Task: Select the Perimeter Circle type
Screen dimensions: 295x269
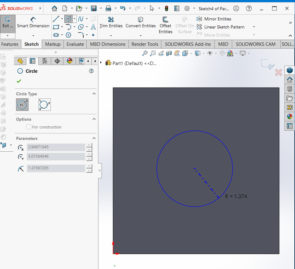Action: [45, 105]
